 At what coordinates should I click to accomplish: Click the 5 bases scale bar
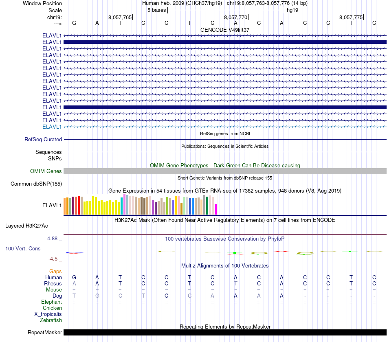point(225,10)
